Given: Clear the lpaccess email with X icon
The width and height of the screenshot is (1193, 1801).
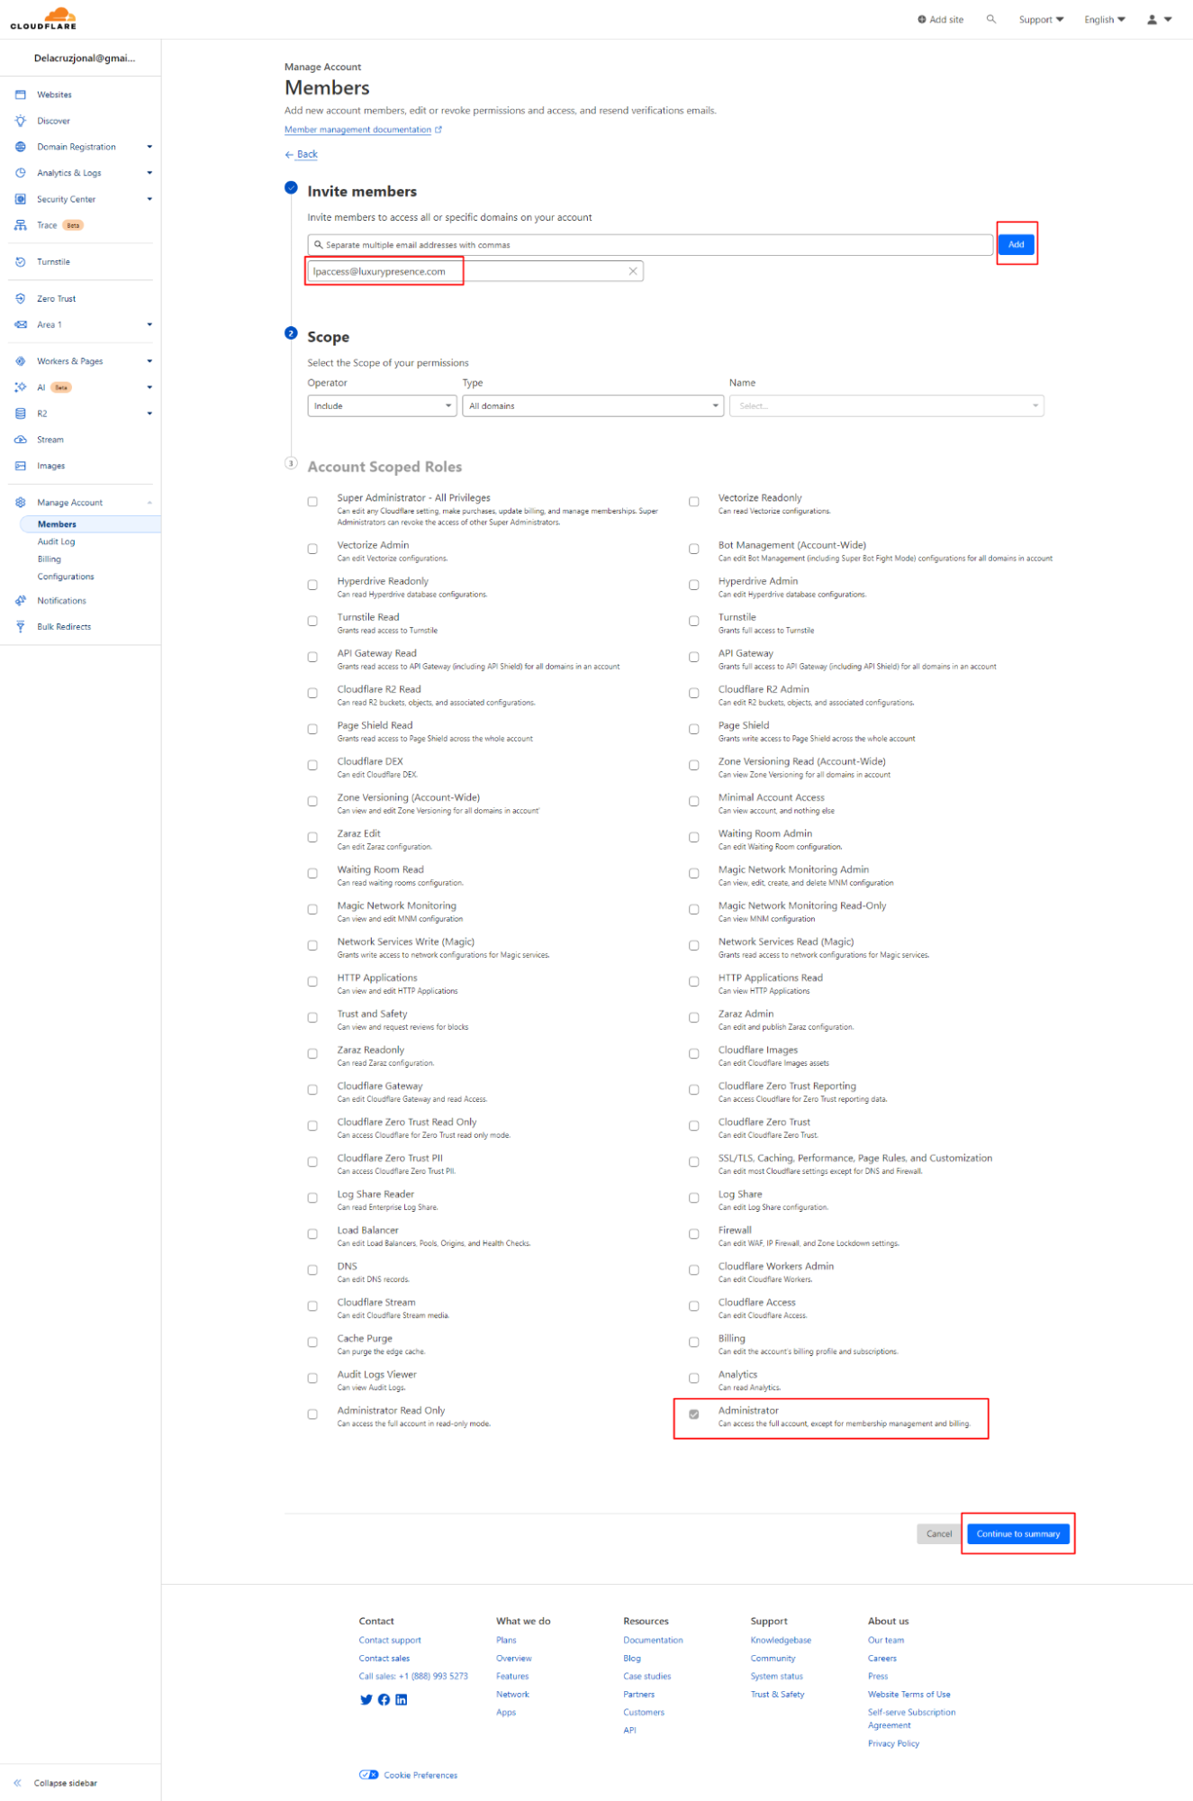Looking at the screenshot, I should coord(633,271).
